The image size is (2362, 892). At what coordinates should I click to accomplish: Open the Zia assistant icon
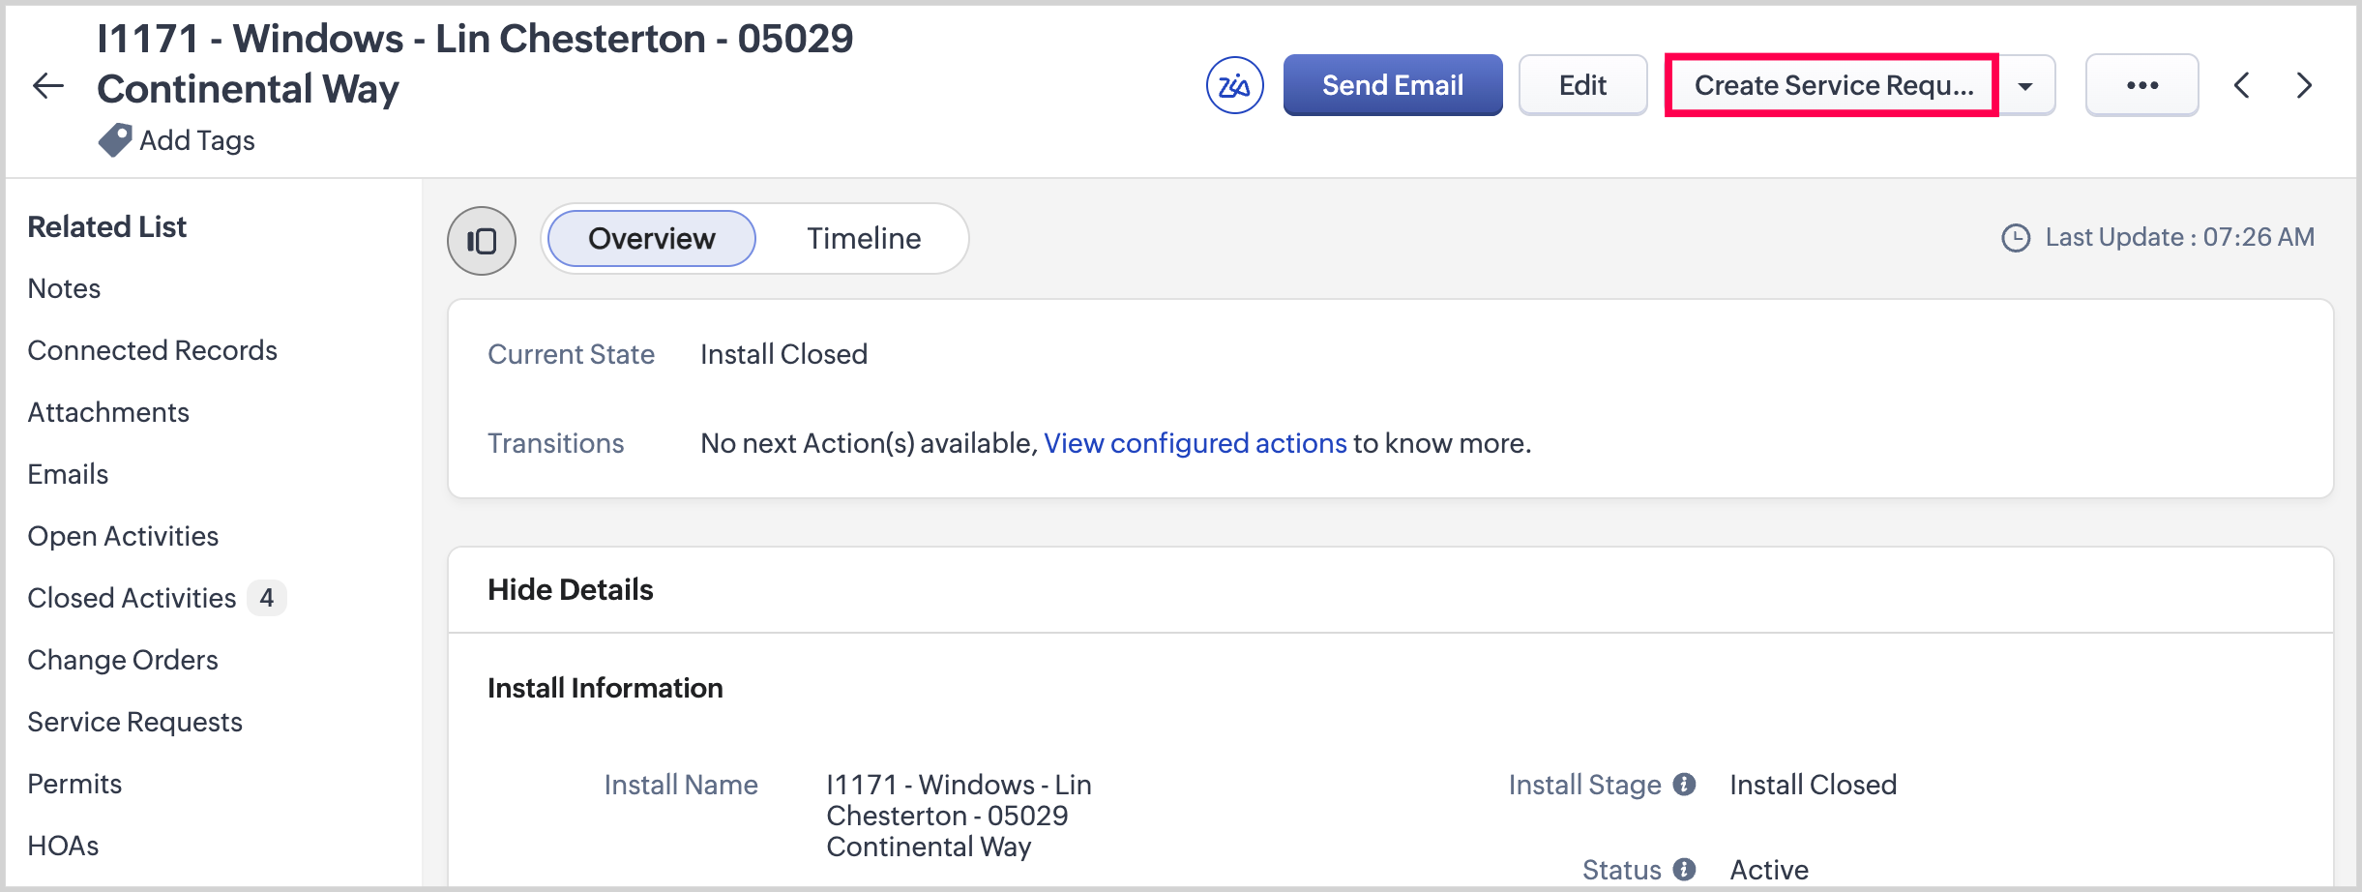[1234, 86]
